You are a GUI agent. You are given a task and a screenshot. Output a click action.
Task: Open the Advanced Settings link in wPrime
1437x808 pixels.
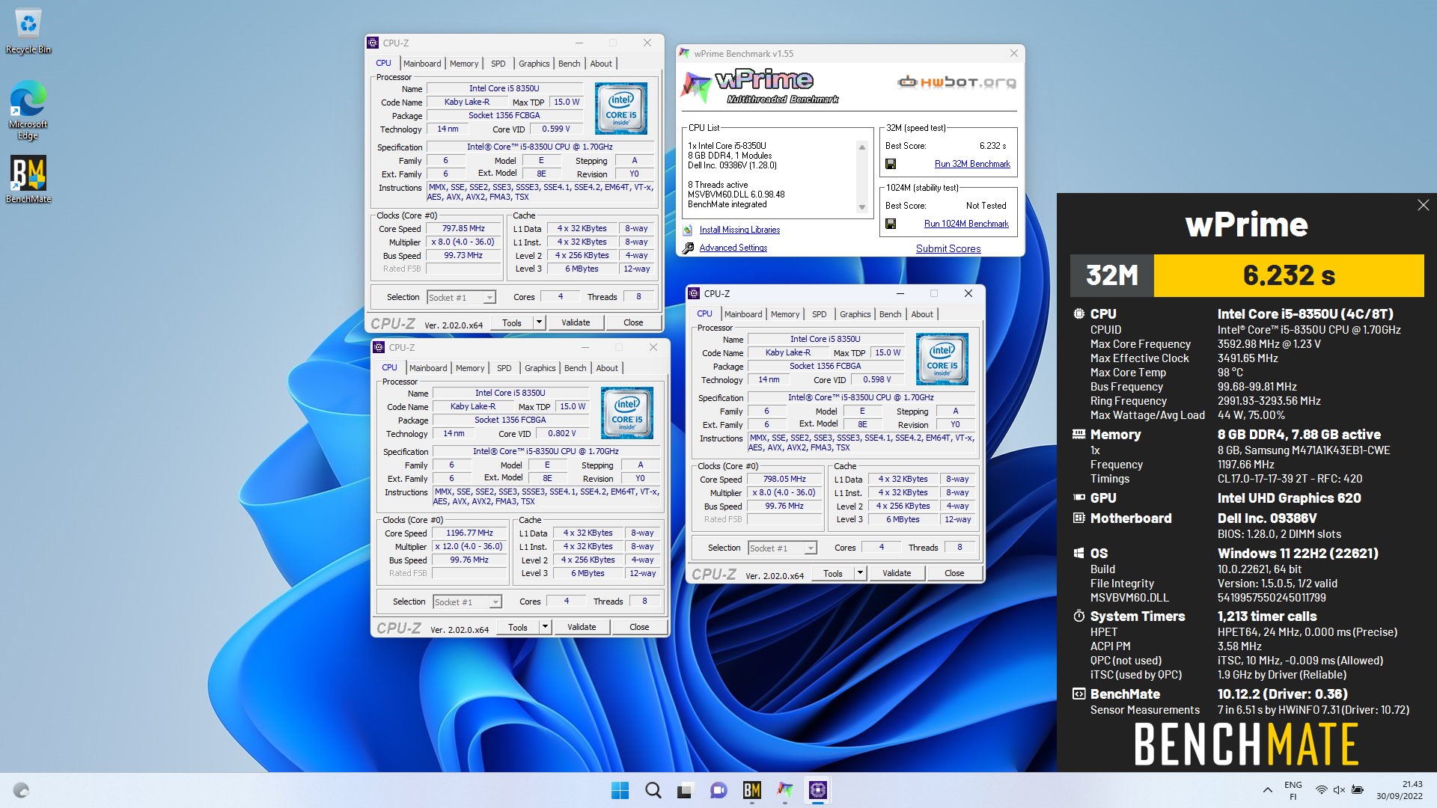point(733,248)
